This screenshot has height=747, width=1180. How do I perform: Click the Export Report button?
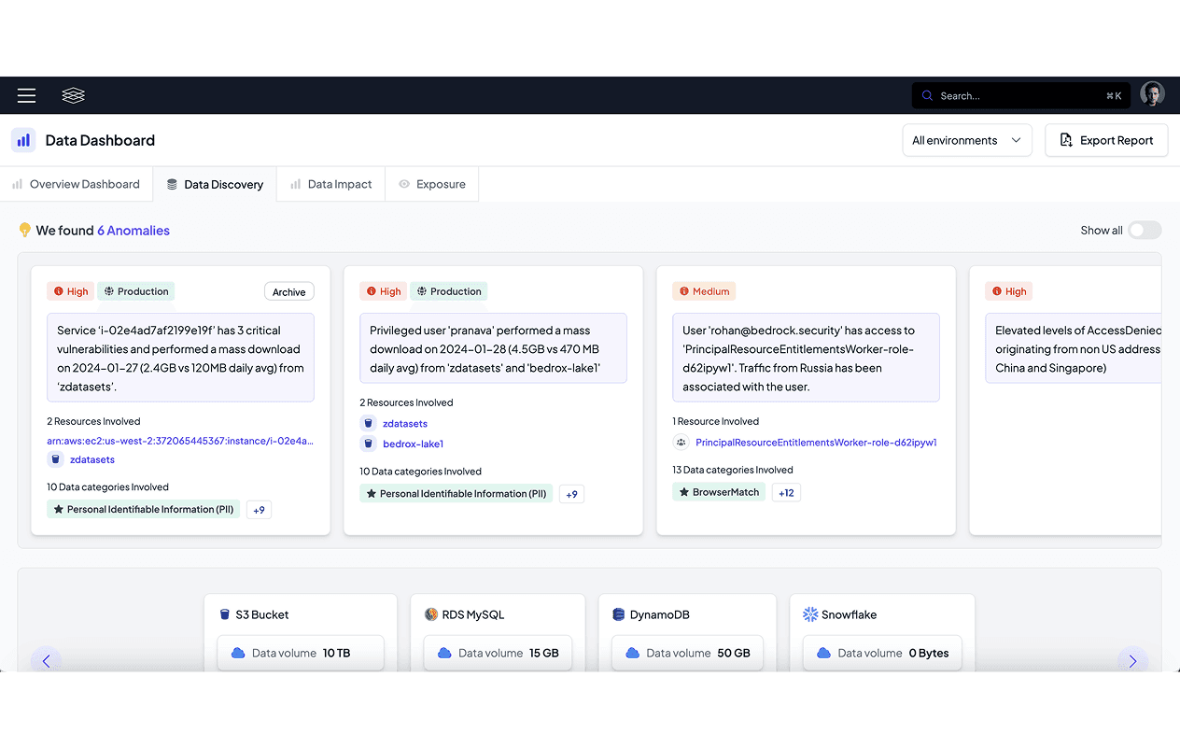1106,139
